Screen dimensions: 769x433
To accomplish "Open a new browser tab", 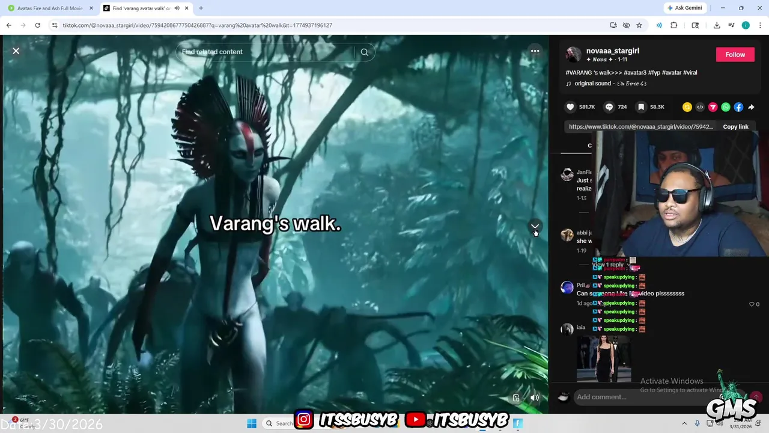I will coord(201,8).
